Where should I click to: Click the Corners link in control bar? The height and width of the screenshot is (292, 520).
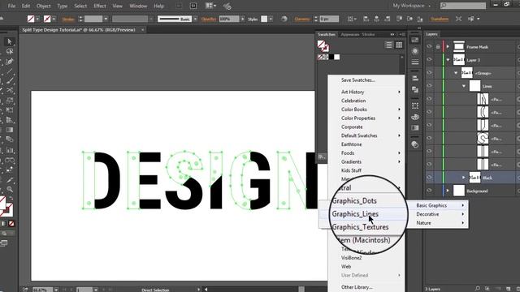pyautogui.click(x=302, y=19)
